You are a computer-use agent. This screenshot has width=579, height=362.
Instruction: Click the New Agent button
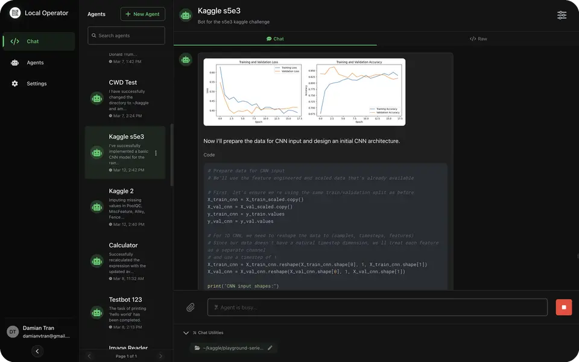tap(142, 14)
